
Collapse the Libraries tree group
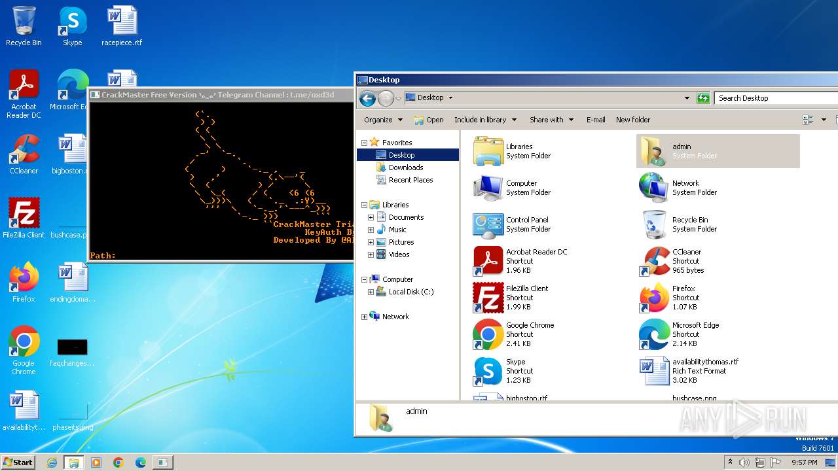364,205
